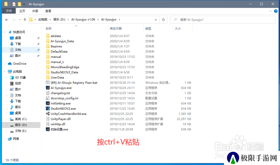Refresh the current folder view
The image size is (280, 165).
(164, 20)
